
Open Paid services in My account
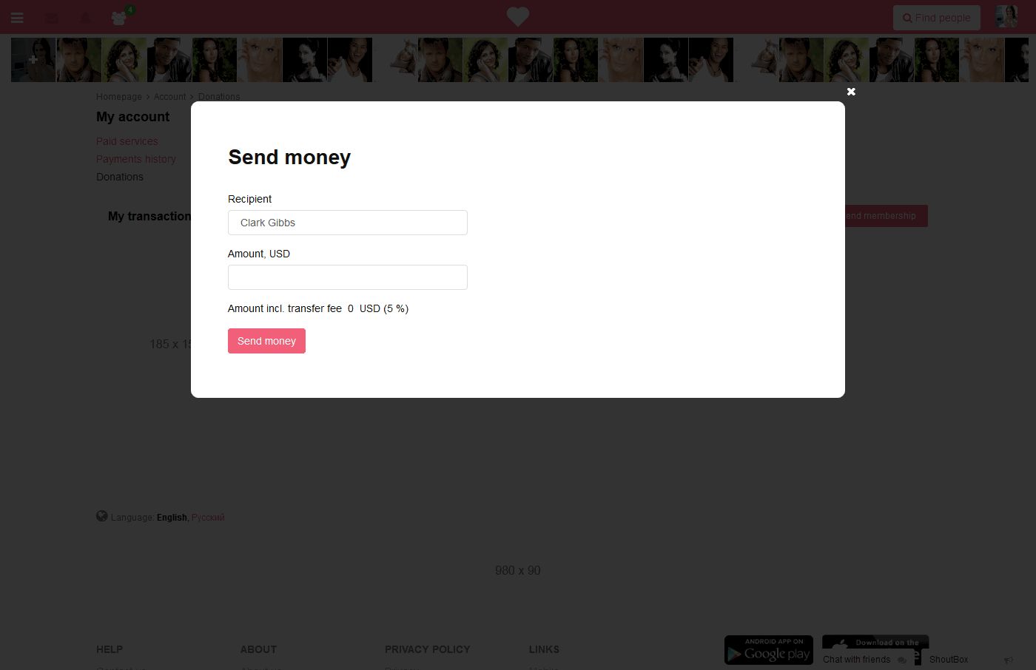point(127,141)
